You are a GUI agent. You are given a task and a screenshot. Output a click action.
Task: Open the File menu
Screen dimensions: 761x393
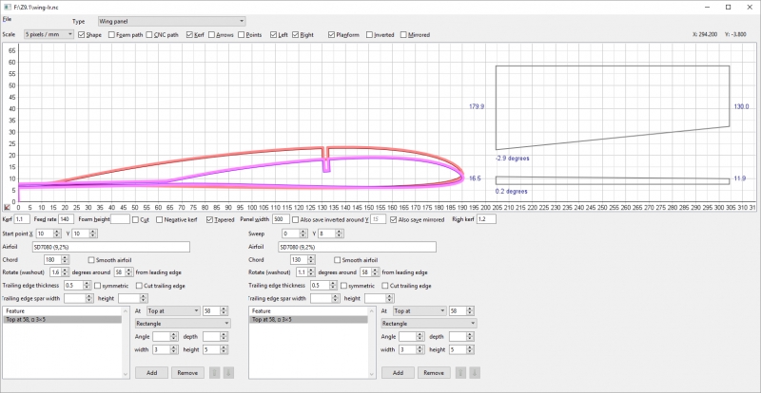tap(8, 20)
